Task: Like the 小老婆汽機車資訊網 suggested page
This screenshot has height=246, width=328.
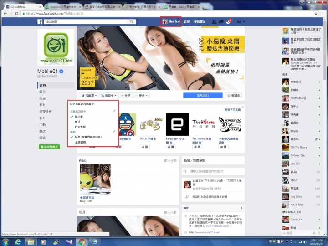Action: (x=223, y=147)
